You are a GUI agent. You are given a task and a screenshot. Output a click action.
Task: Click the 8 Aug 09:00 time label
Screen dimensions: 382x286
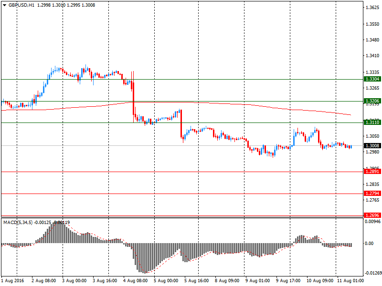pos(227,281)
